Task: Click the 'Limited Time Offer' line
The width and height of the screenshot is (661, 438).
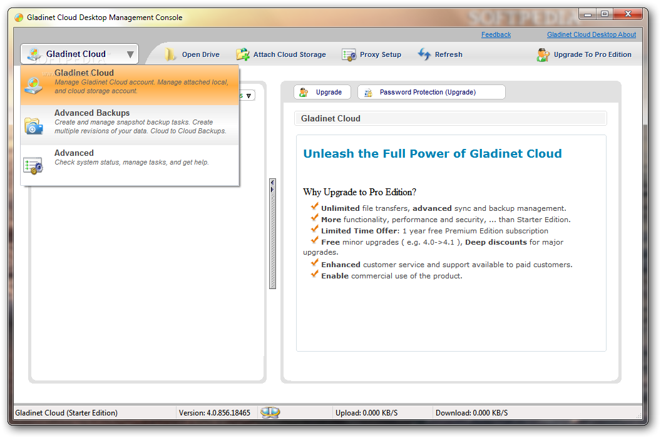Action: pos(434,231)
